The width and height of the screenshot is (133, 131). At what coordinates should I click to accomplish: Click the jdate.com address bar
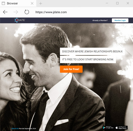pos(51,12)
